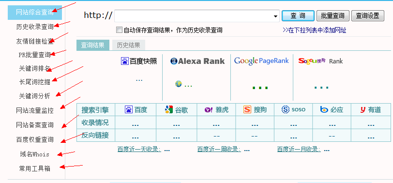Click the Sogou Rank dots value
393x183 pixels.
[x=321, y=88]
